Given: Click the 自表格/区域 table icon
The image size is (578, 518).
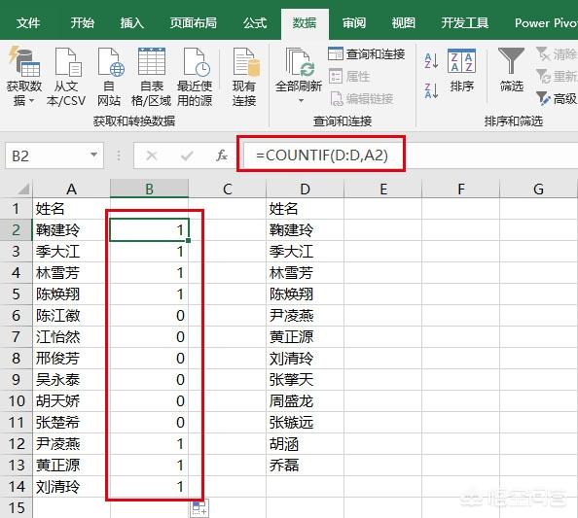Looking at the screenshot, I should pyautogui.click(x=152, y=61).
